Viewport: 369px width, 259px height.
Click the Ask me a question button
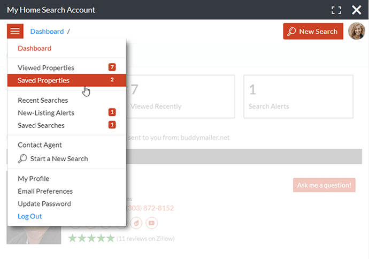click(x=324, y=185)
